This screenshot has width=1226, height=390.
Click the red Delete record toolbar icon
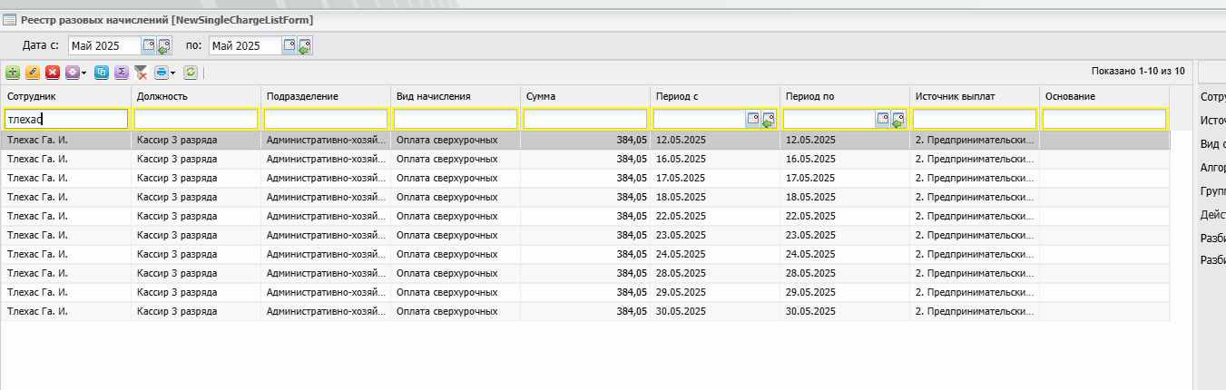[53, 72]
